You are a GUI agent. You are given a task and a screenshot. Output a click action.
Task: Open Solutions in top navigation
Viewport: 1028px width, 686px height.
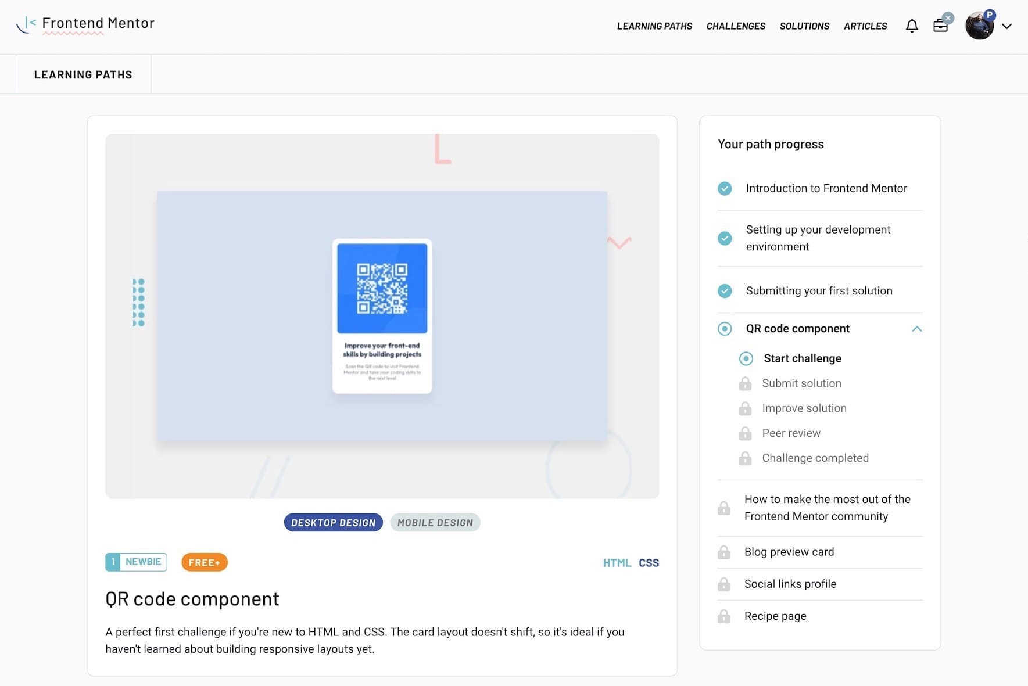pos(804,26)
